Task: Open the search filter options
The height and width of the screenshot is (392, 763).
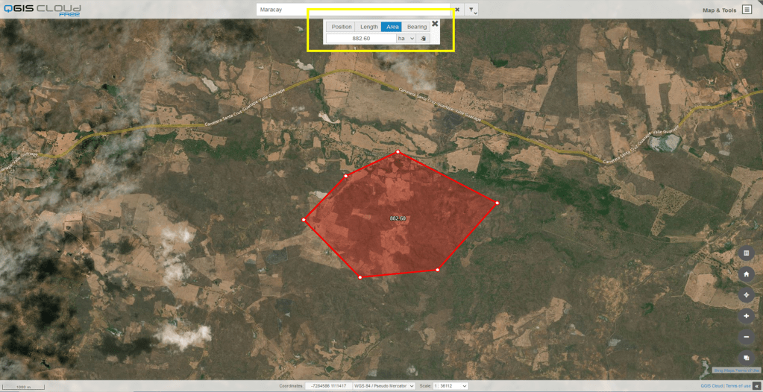Action: (x=471, y=10)
